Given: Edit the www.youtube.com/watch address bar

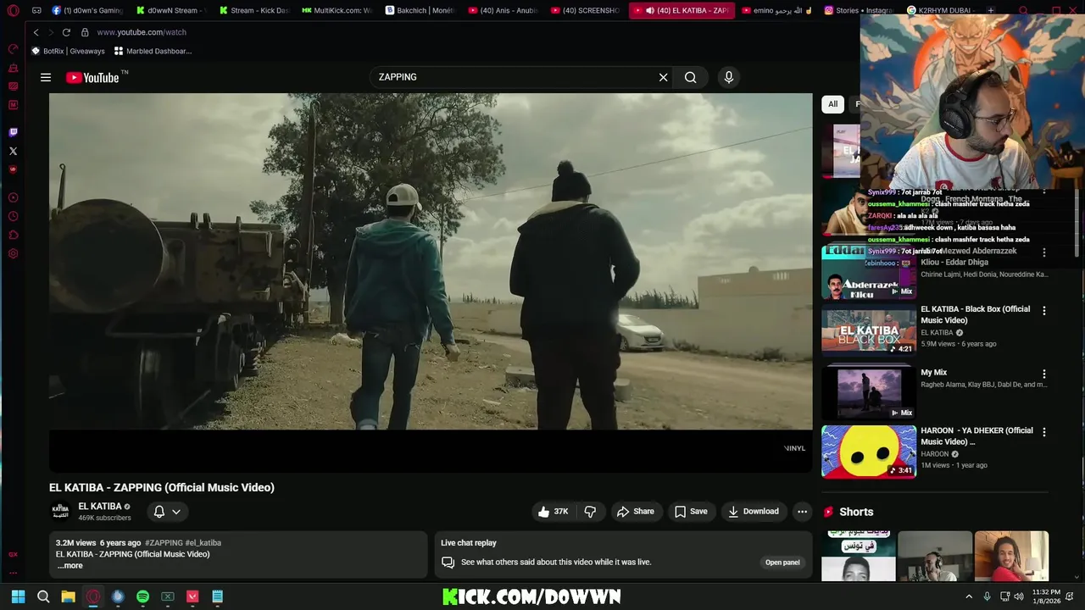Looking at the screenshot, I should pos(142,32).
